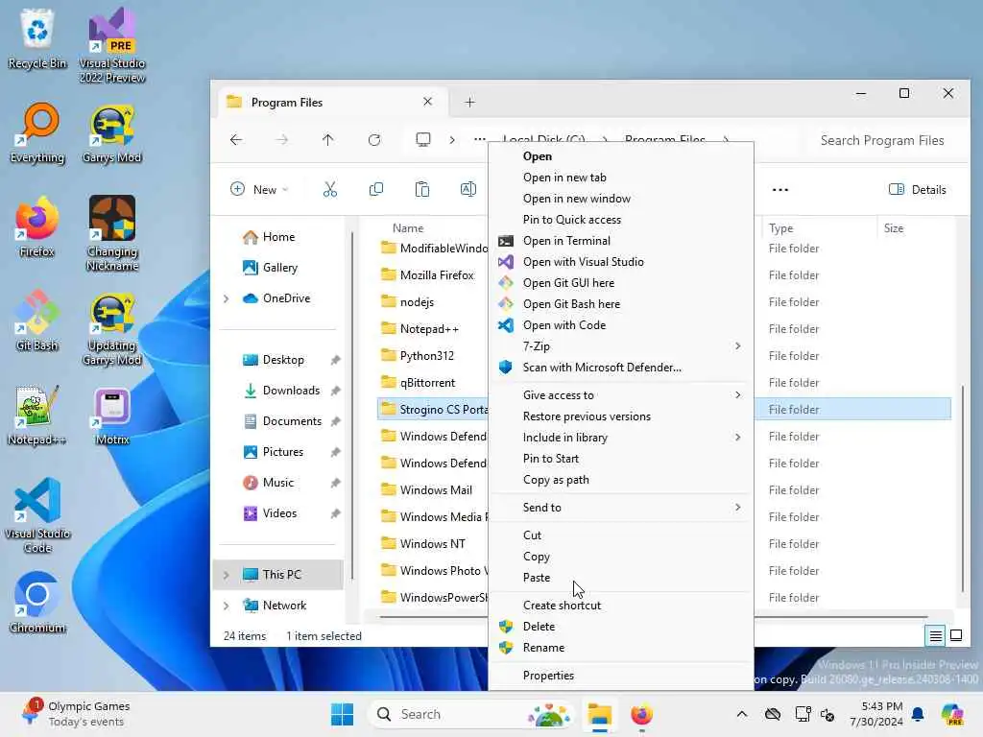Image resolution: width=983 pixels, height=737 pixels.
Task: Refresh the Program Files folder view
Action: 374,140
